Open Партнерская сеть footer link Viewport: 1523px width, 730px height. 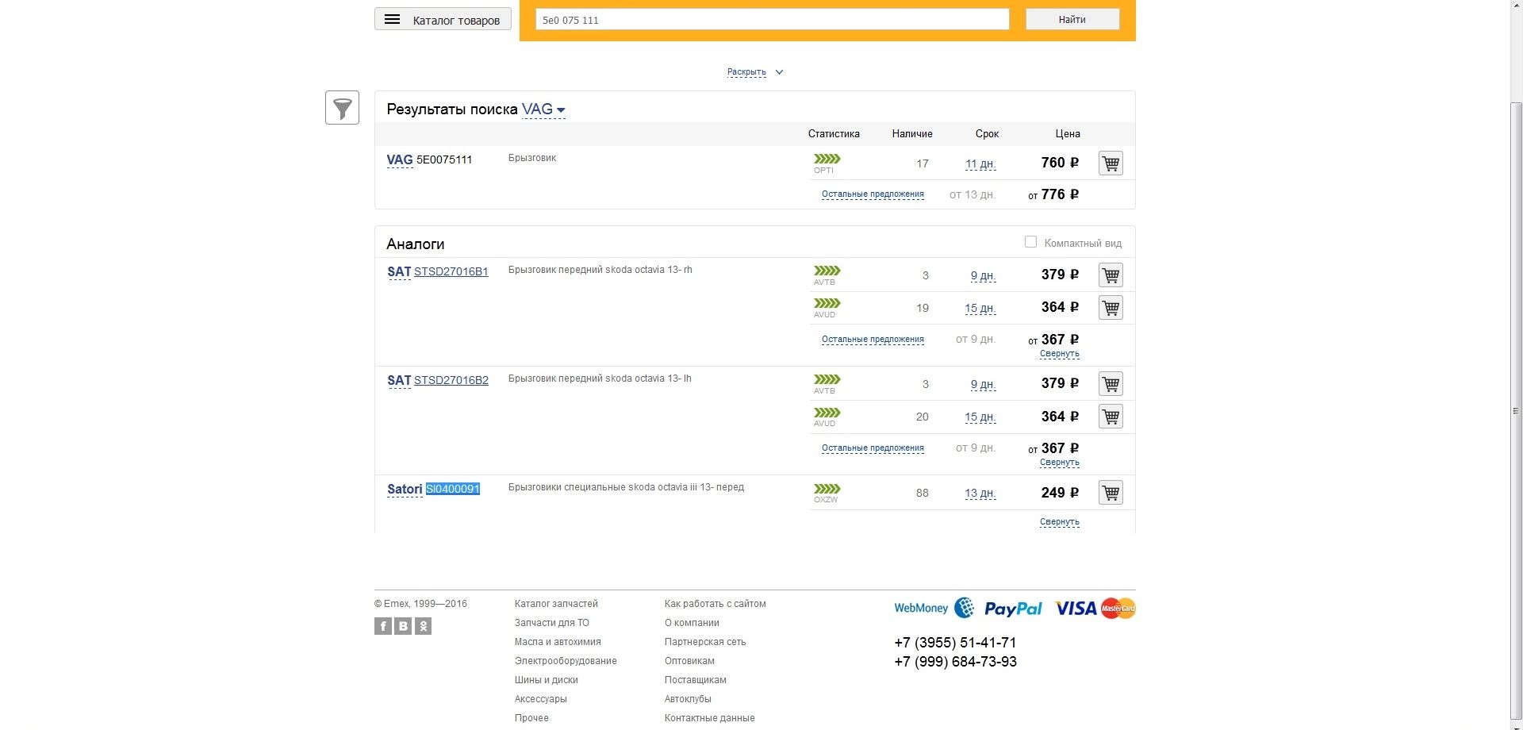point(705,642)
